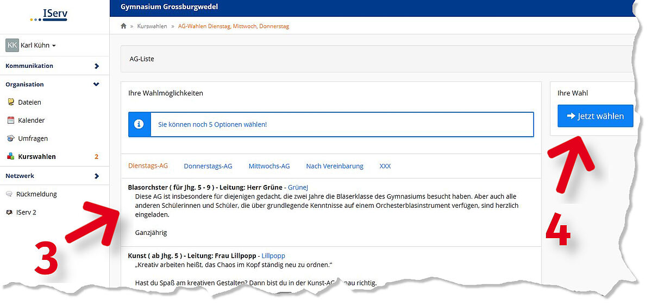Viewport: 652px width, 306px height.
Task: Click the Rückmeldung speech bubble icon
Action: tap(9, 194)
